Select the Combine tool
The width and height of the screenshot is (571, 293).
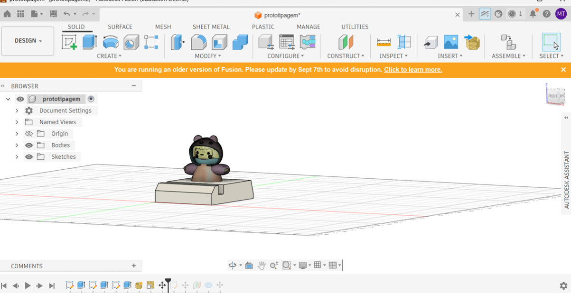240,42
